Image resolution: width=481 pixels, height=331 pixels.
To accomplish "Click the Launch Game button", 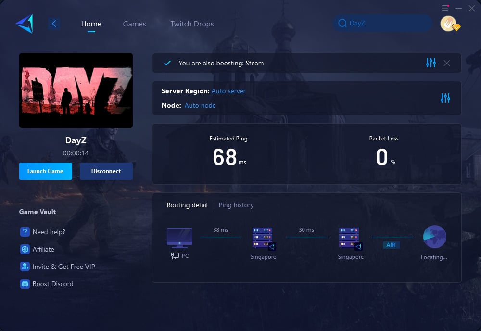I will (46, 171).
